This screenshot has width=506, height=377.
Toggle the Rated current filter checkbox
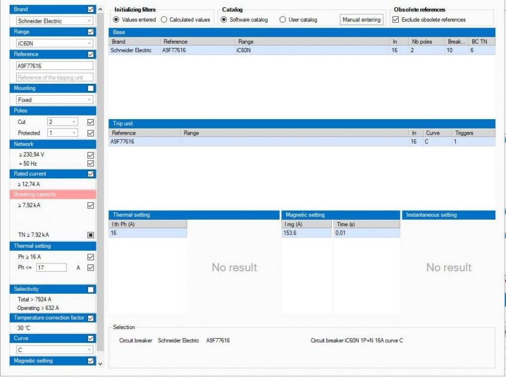90,174
